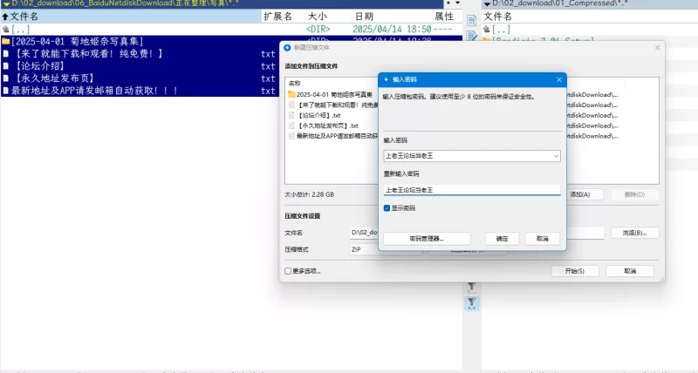Confirm password with 确定 button
Screen dimensions: 698x373
502,239
